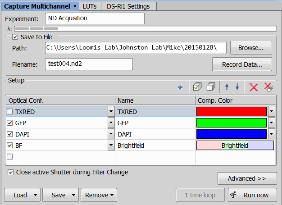Toggle Close active Shutter during Filter Change
The width and height of the screenshot is (282, 205).
(x=10, y=172)
